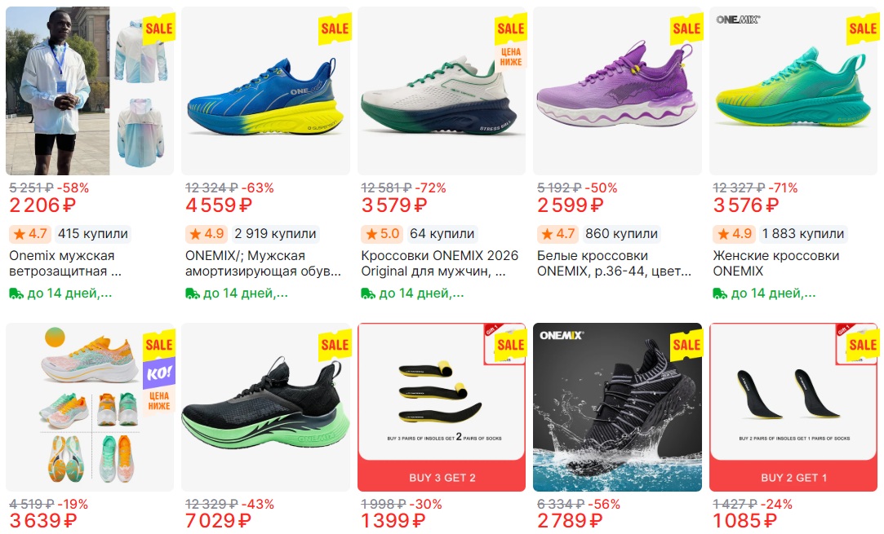Viewport: 884px width, 534px height.
Task: Click delivery truck icon under windbreaker listing
Action: (x=16, y=293)
